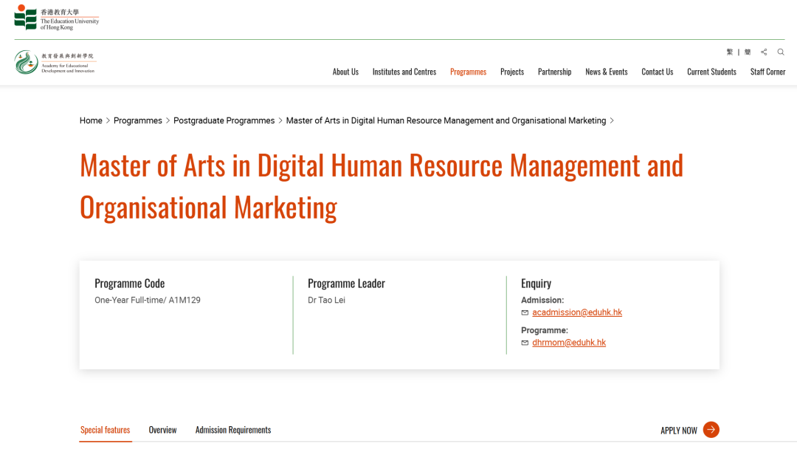Click the share icon in header
This screenshot has height=452, width=797.
(764, 52)
